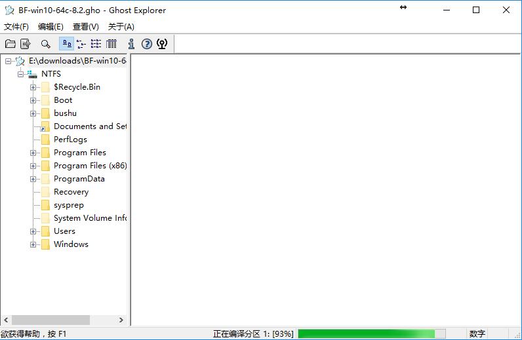This screenshot has height=340, width=522.
Task: Click the tree scroll right arrow
Action: coord(121,320)
